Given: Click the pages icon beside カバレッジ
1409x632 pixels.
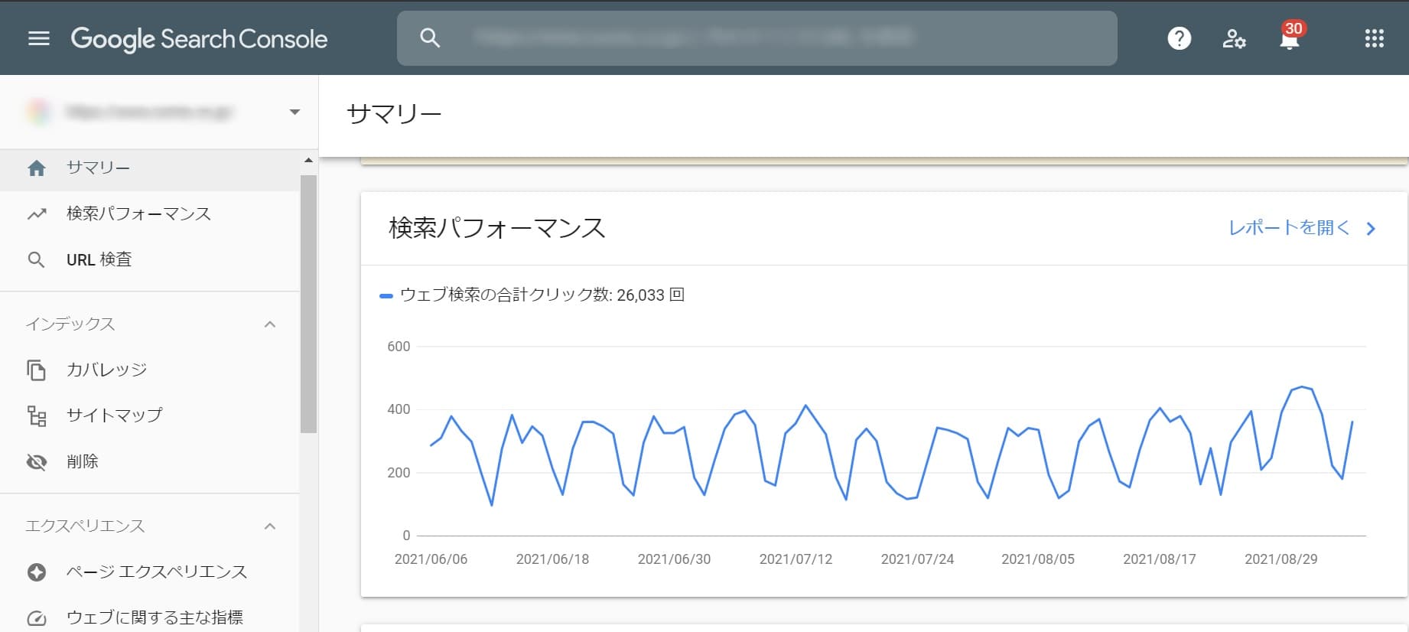Looking at the screenshot, I should (36, 370).
